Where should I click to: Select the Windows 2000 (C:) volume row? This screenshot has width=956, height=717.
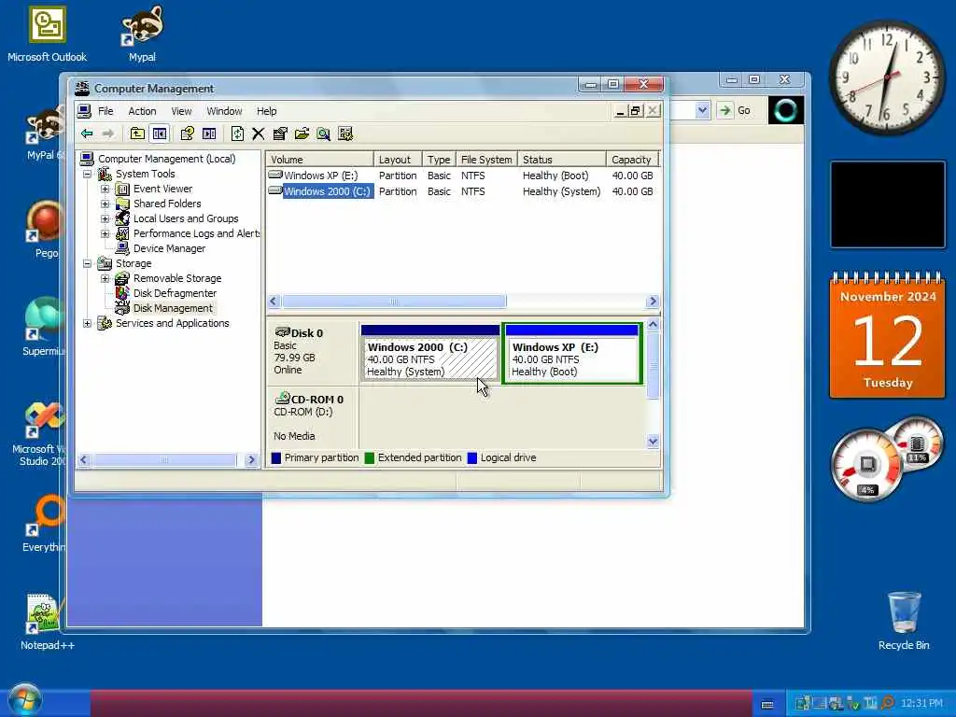[463, 191]
